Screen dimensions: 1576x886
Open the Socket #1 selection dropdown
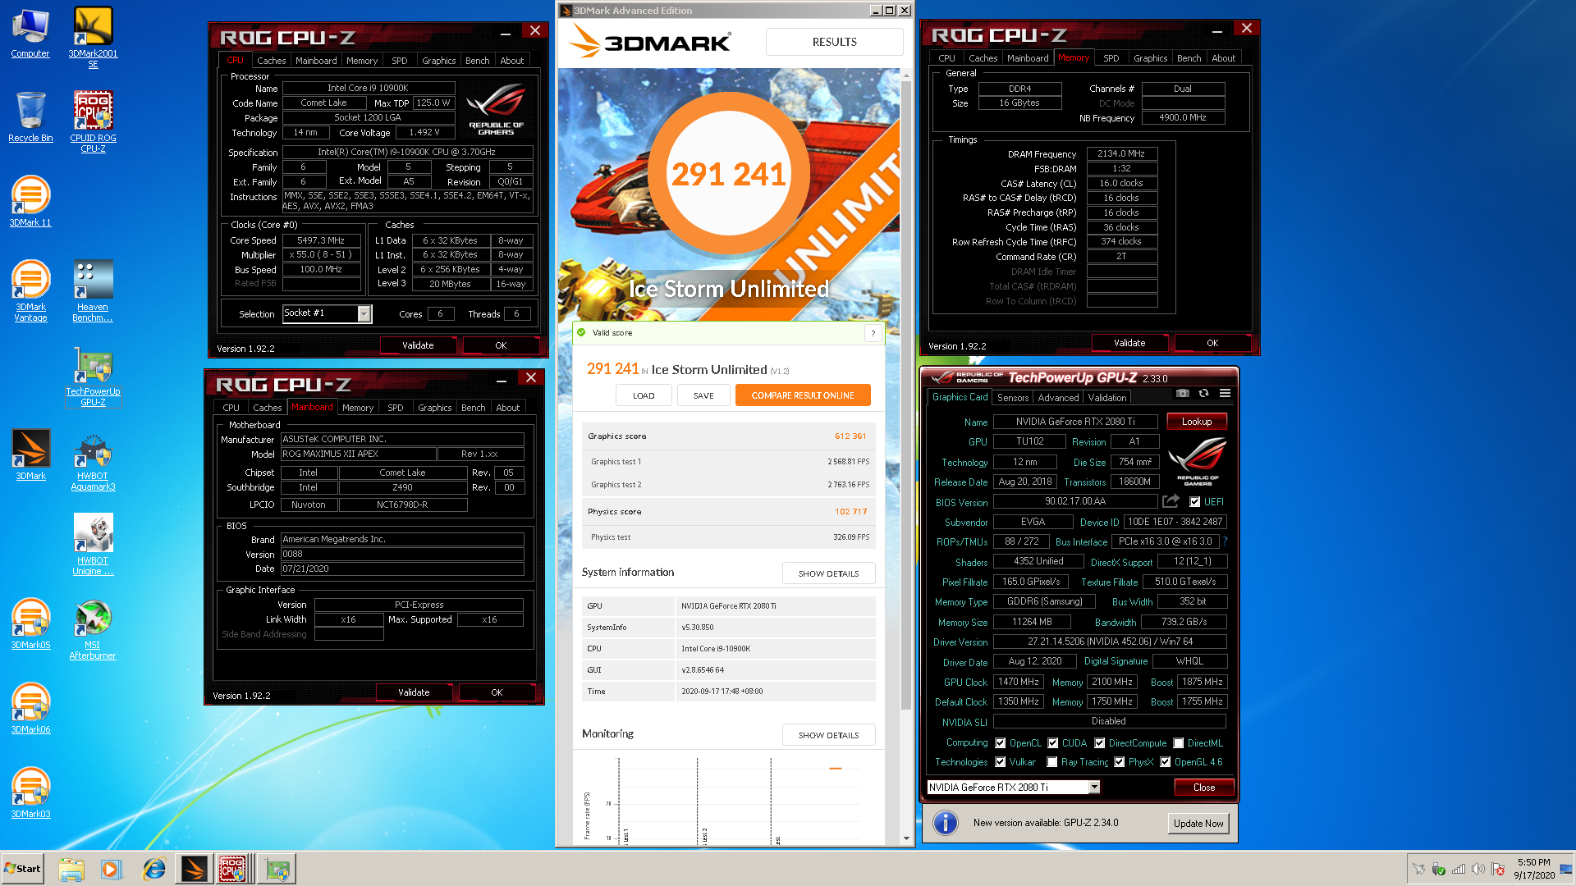(x=364, y=313)
